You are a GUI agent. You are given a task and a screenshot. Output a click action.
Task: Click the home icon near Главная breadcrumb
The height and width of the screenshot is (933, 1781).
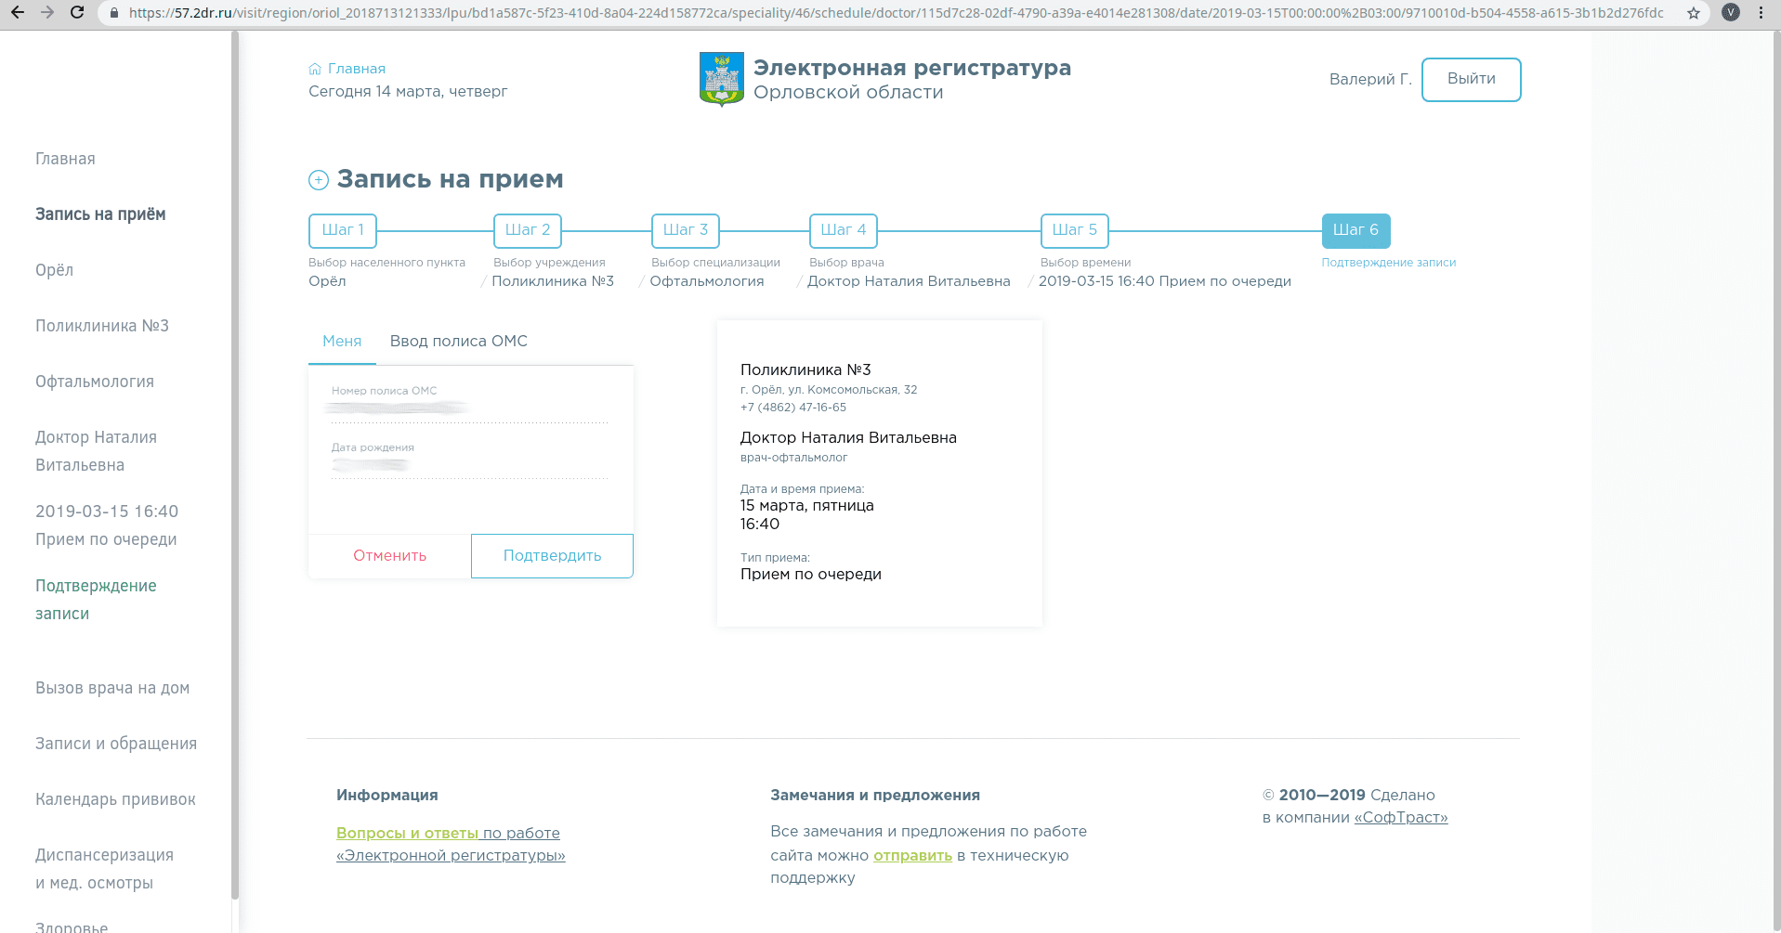315,69
